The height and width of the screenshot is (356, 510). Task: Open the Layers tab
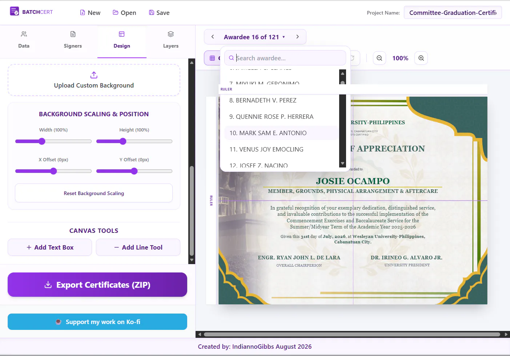pyautogui.click(x=170, y=40)
